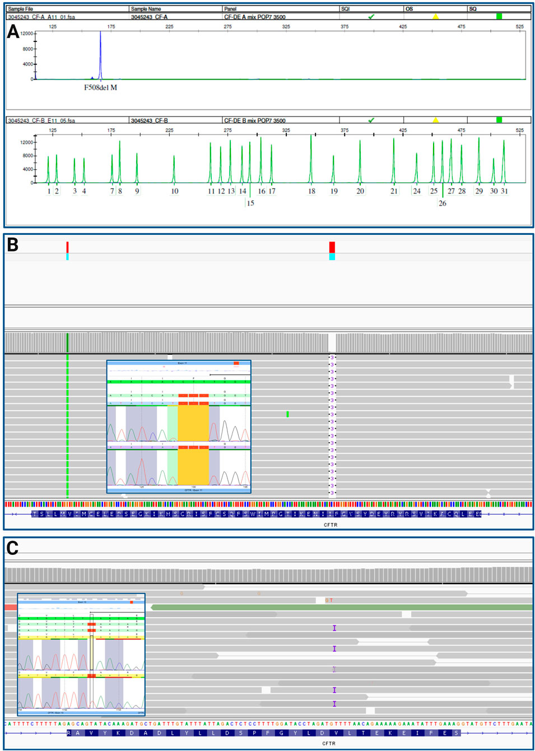
Task: Select the topmost purple insertion marker in panel C
Action: [x=334, y=628]
